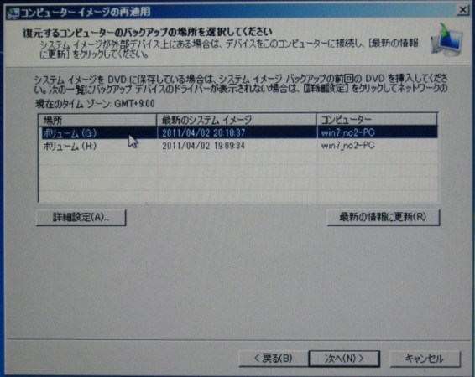Sort by 最新のシステム イメージ column header
The height and width of the screenshot is (377, 475).
[x=237, y=120]
